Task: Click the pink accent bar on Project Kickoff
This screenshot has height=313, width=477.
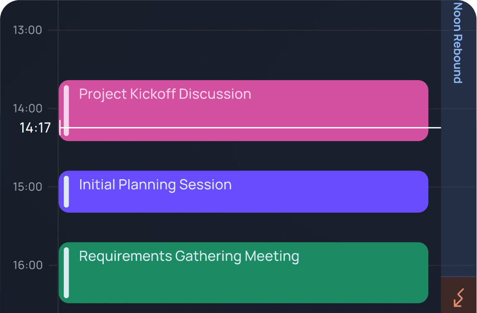Action: [x=66, y=110]
